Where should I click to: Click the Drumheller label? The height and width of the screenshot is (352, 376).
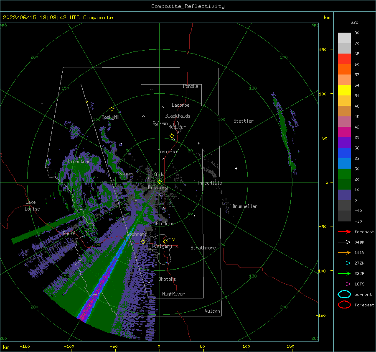pyautogui.click(x=245, y=206)
